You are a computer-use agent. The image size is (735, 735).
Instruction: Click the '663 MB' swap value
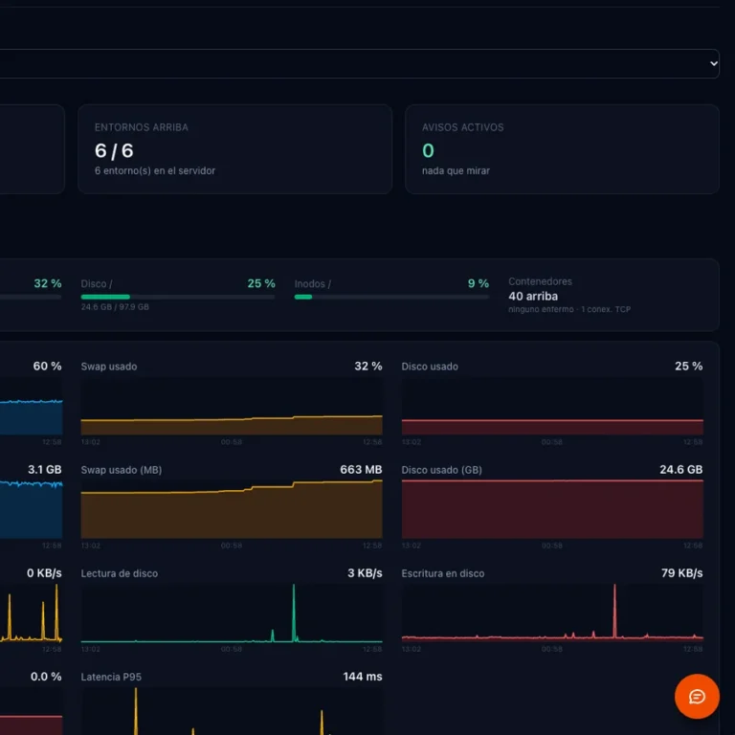(361, 470)
